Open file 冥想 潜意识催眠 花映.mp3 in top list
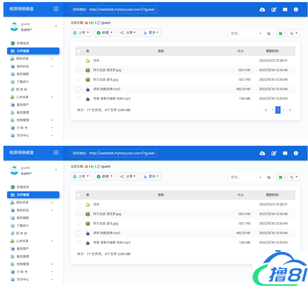Image resolution: width=308 pixels, height=286 pixels. click(x=112, y=99)
